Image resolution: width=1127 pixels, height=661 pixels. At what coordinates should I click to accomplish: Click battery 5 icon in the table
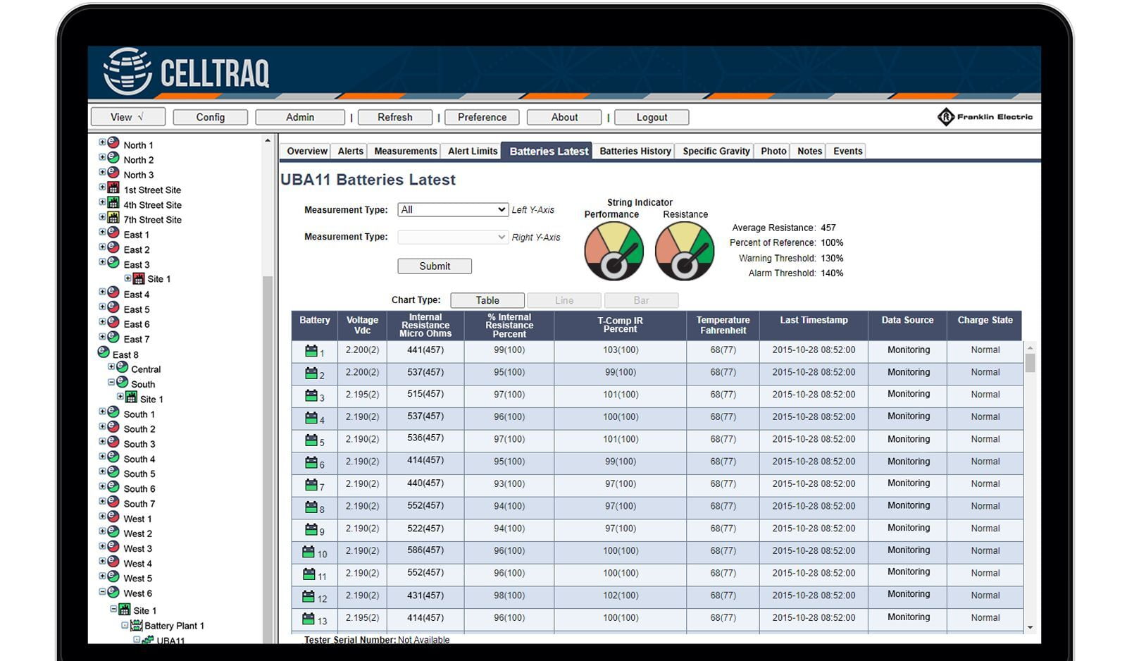(311, 440)
